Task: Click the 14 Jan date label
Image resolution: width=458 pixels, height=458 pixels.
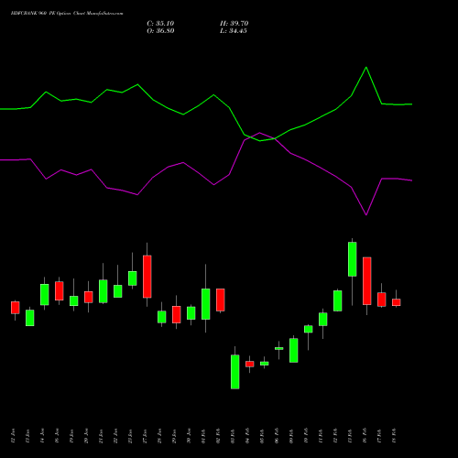Action: coord(42,436)
